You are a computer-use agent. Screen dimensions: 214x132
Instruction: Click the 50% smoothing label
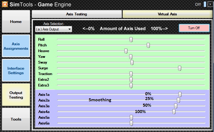pos(147,105)
